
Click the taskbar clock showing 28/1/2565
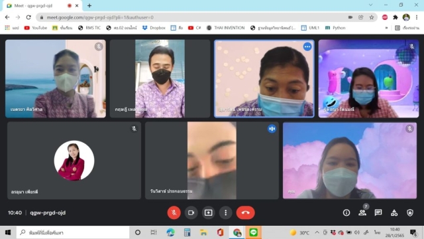(395, 232)
